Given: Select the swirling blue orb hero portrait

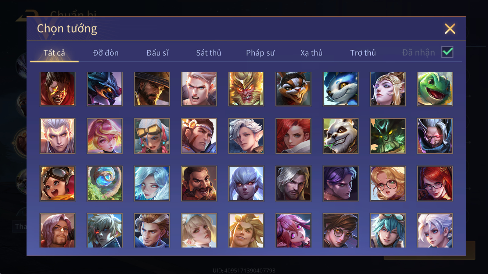Looking at the screenshot, I should 105,183.
